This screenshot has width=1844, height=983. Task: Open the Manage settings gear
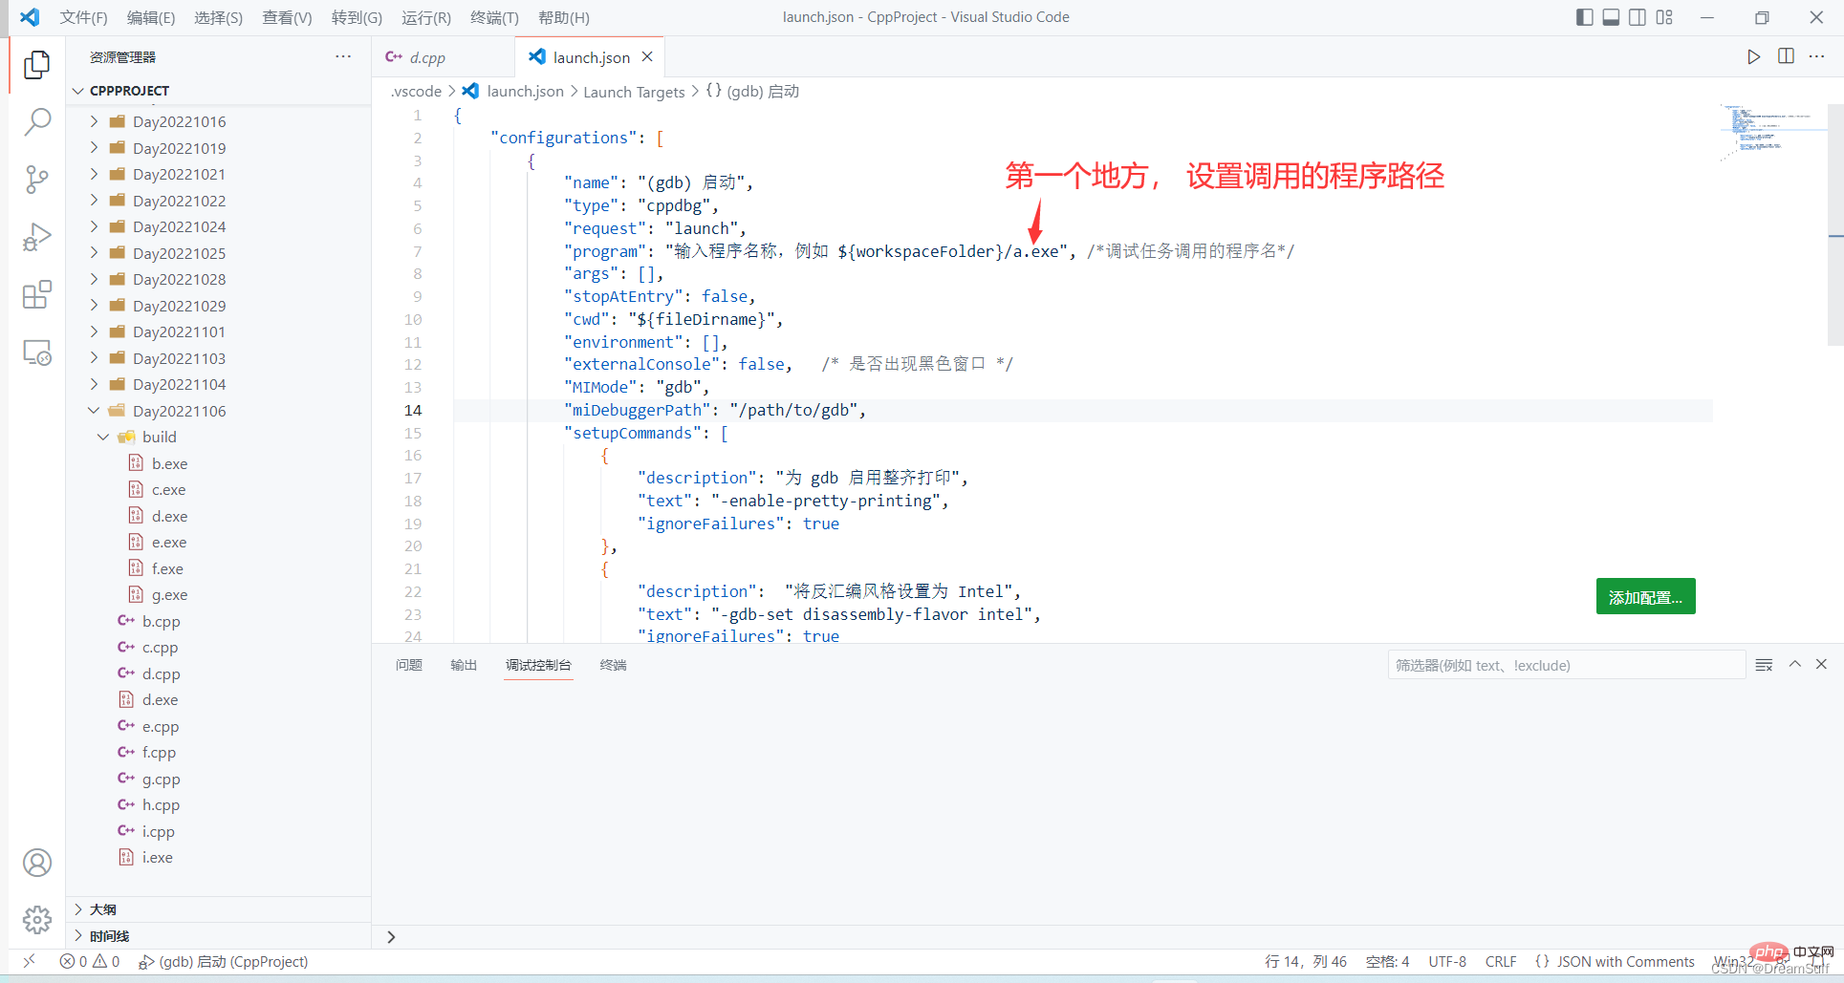click(37, 919)
